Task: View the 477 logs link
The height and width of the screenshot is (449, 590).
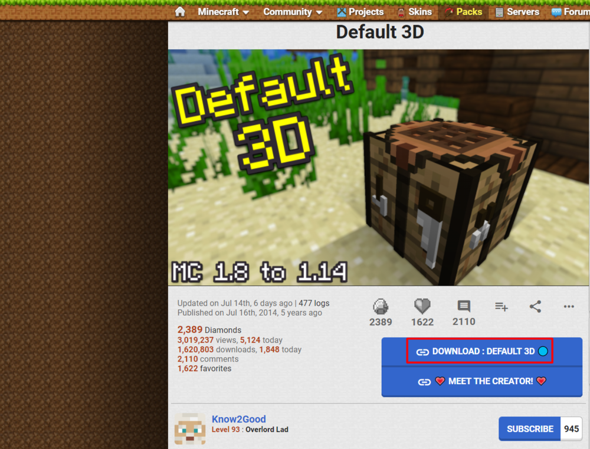Action: coord(314,303)
